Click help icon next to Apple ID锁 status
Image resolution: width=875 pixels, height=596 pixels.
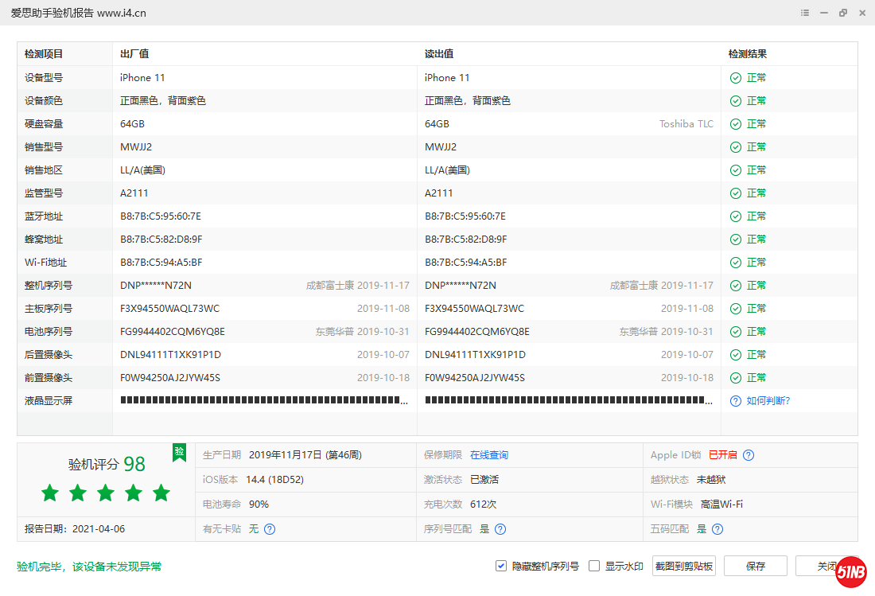point(749,455)
